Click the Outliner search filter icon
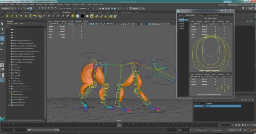 click(x=7, y=27)
